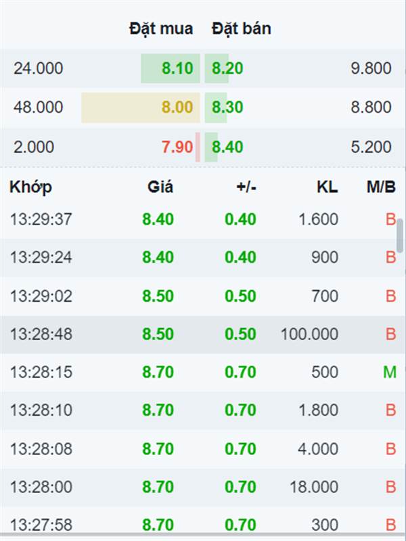Select the 8.40 ask price in order book
The width and height of the screenshot is (406, 541).
coord(227,147)
